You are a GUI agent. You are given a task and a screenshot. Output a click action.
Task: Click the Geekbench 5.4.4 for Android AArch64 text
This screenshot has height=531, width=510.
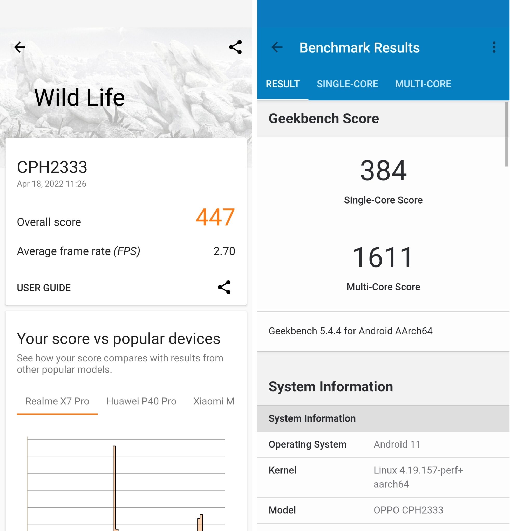(350, 331)
